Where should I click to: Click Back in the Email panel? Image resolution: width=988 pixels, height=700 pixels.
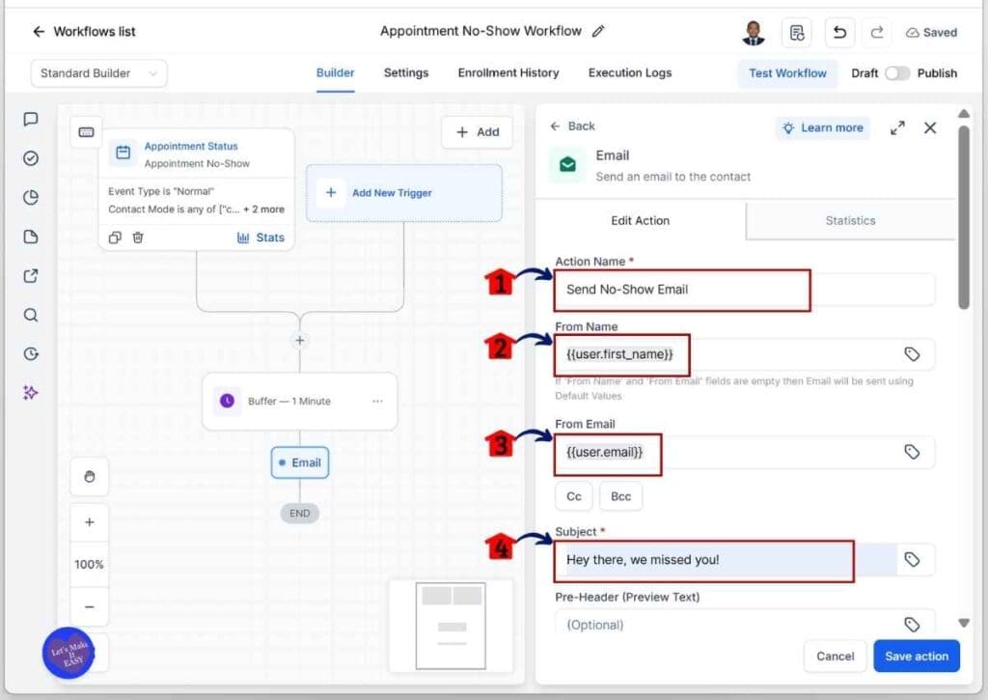(x=572, y=126)
